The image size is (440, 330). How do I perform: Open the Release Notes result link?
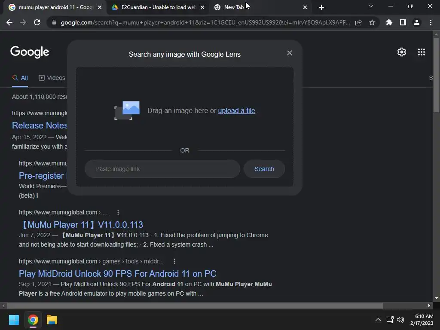(x=40, y=125)
